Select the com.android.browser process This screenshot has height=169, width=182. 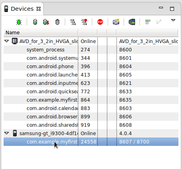[91, 117]
